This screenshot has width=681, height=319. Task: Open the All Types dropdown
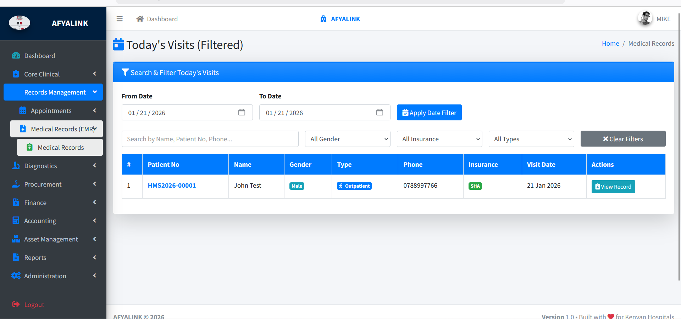coord(531,139)
